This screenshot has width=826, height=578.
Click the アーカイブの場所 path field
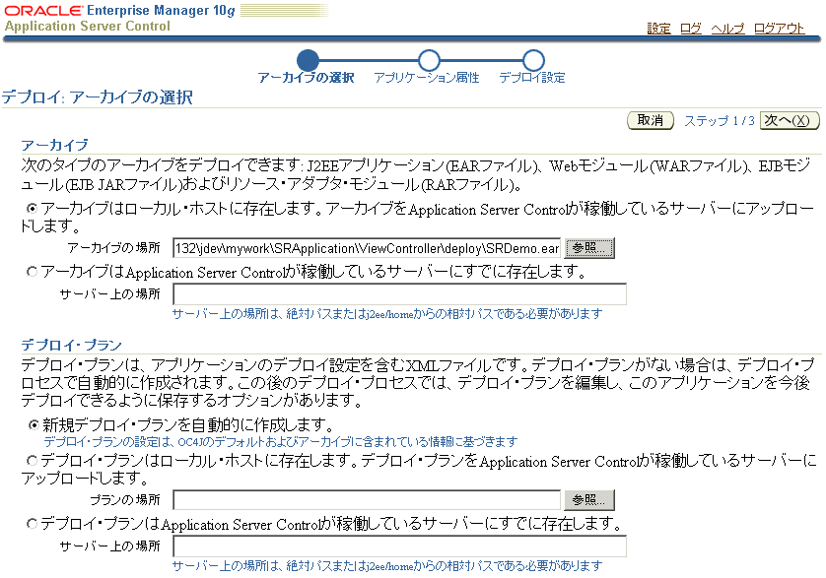tap(367, 248)
